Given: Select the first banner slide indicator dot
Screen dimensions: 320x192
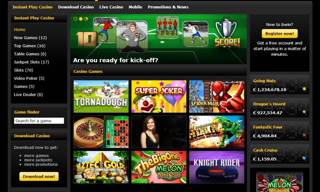Looking at the screenshot, I should [x=75, y=19].
